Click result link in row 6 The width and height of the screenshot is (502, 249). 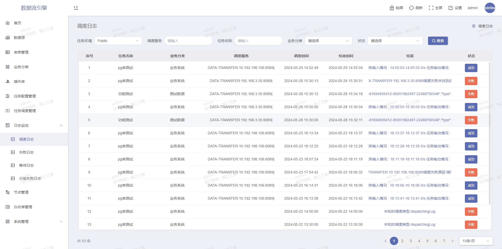click(410, 133)
